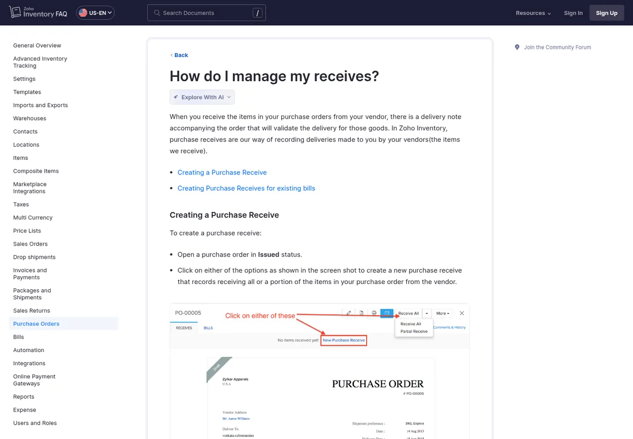Switch to the RECEIVES tab
633x439 pixels.
[x=184, y=328]
